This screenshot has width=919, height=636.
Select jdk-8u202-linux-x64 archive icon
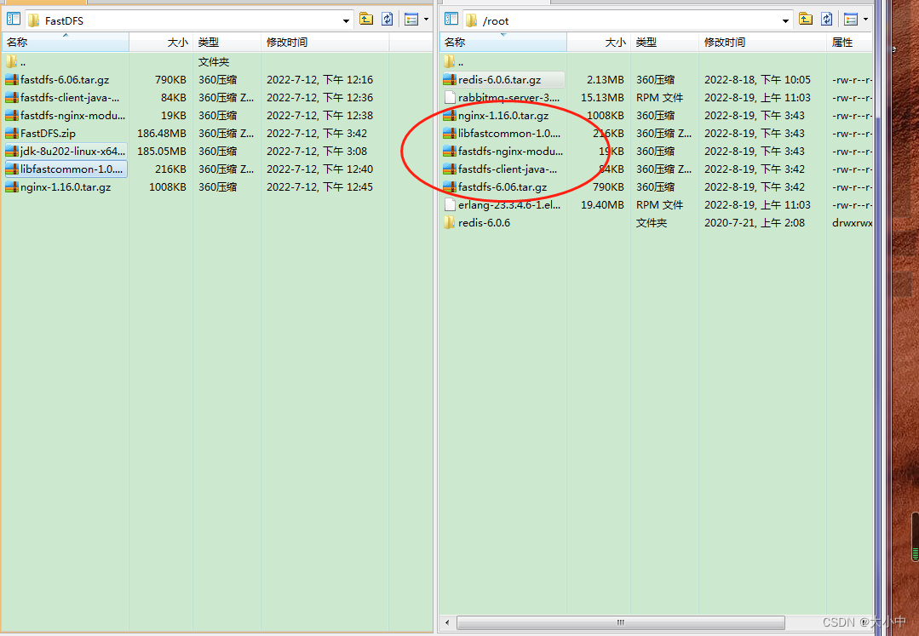point(12,151)
